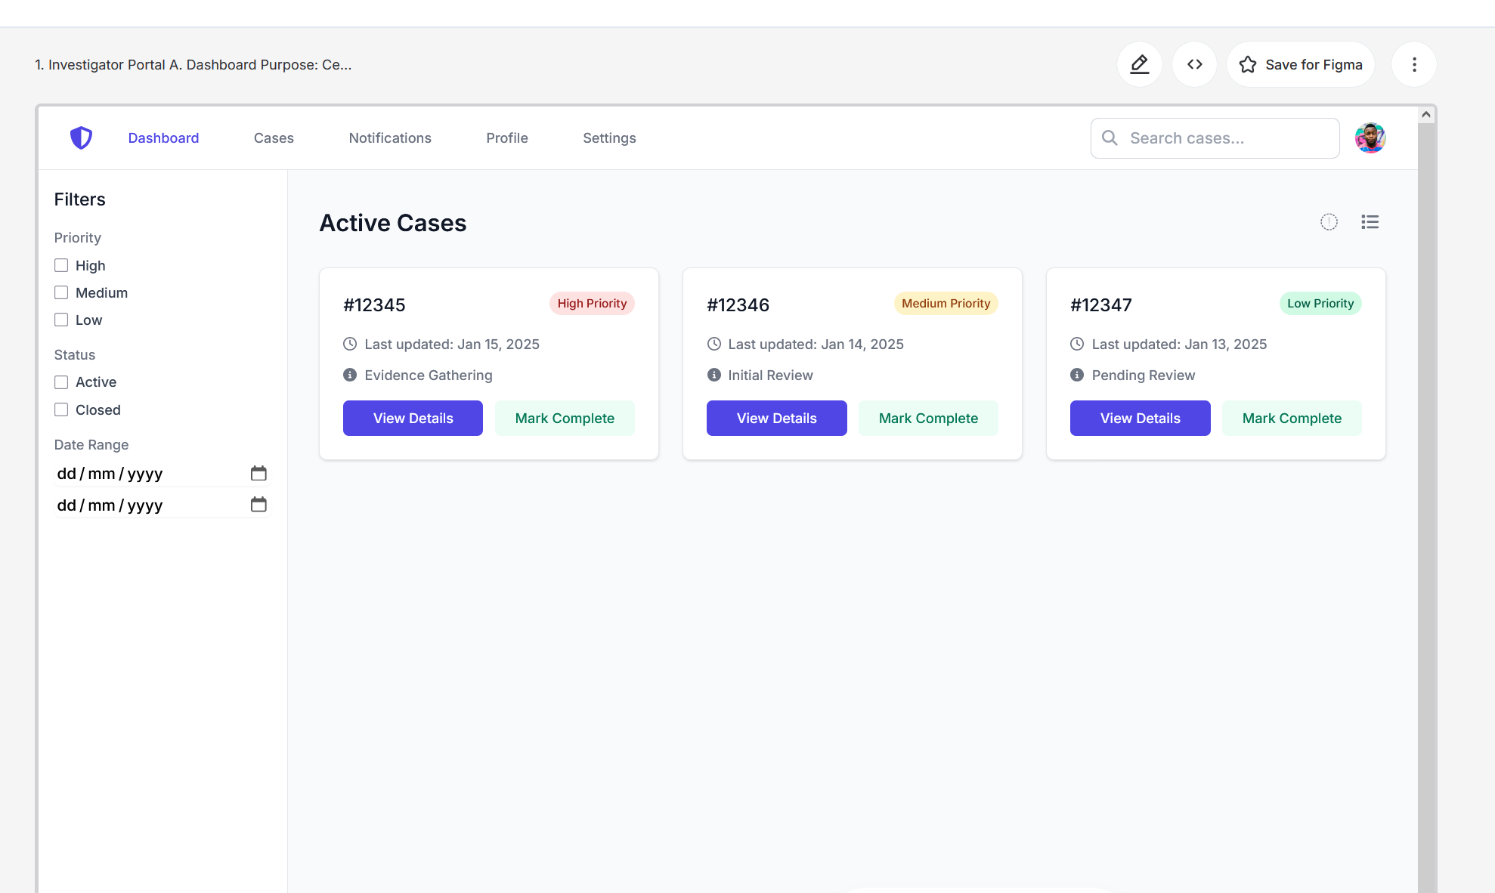View Details of case #12345
This screenshot has width=1495, height=893.
413,418
